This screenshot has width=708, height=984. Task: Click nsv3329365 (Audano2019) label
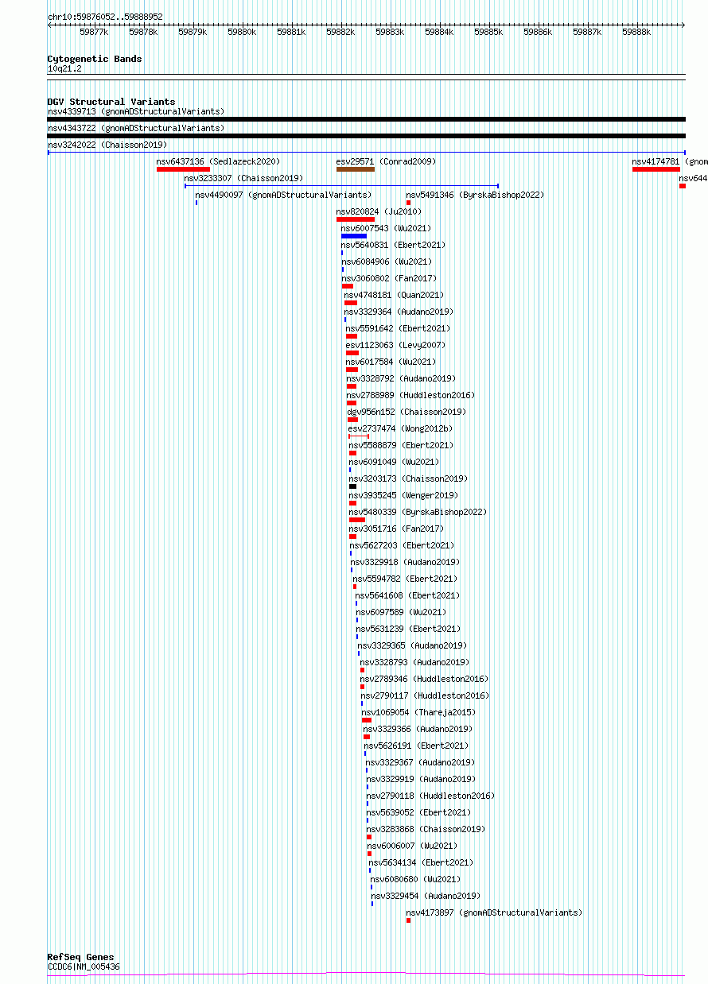coord(412,645)
